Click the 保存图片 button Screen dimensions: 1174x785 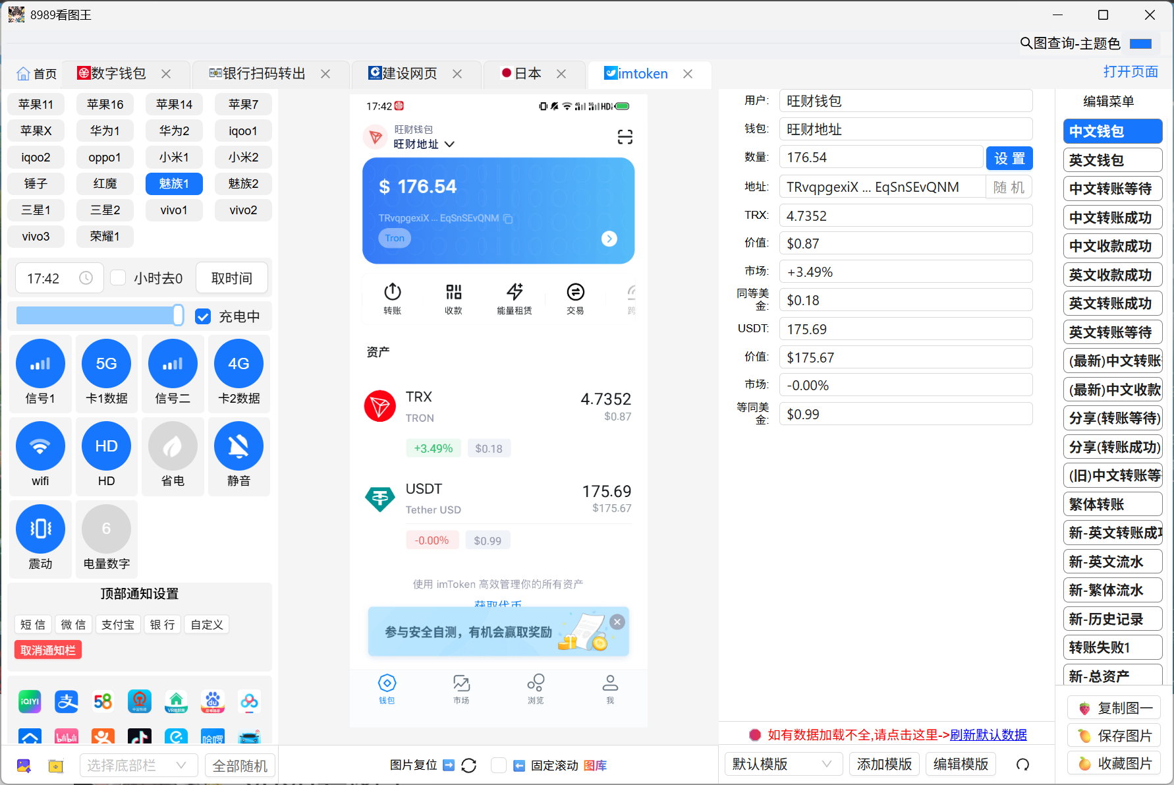click(1114, 736)
